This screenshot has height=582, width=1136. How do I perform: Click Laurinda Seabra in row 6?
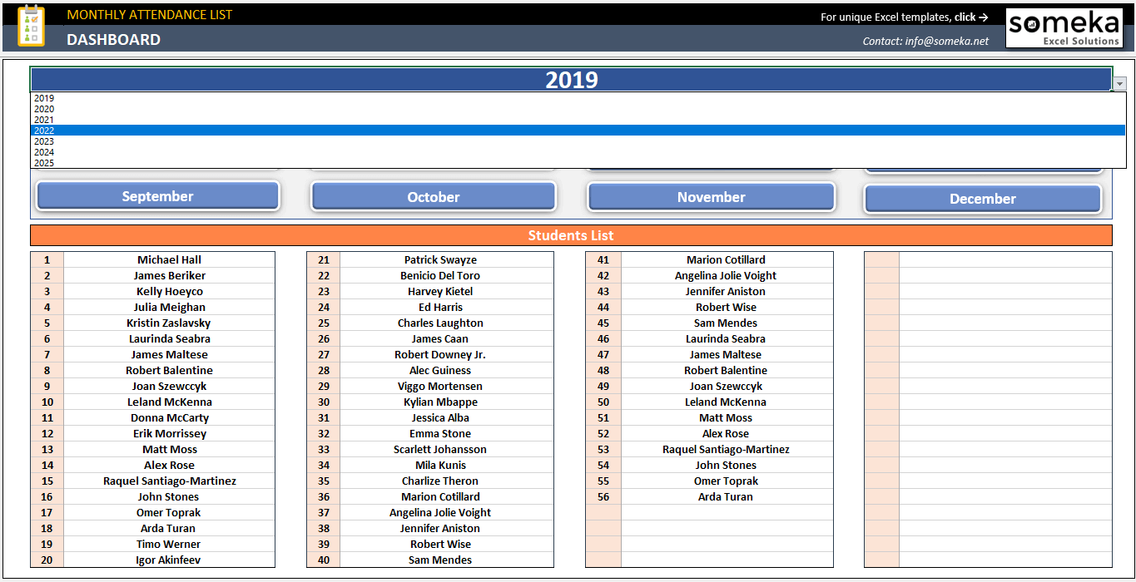[x=169, y=339]
